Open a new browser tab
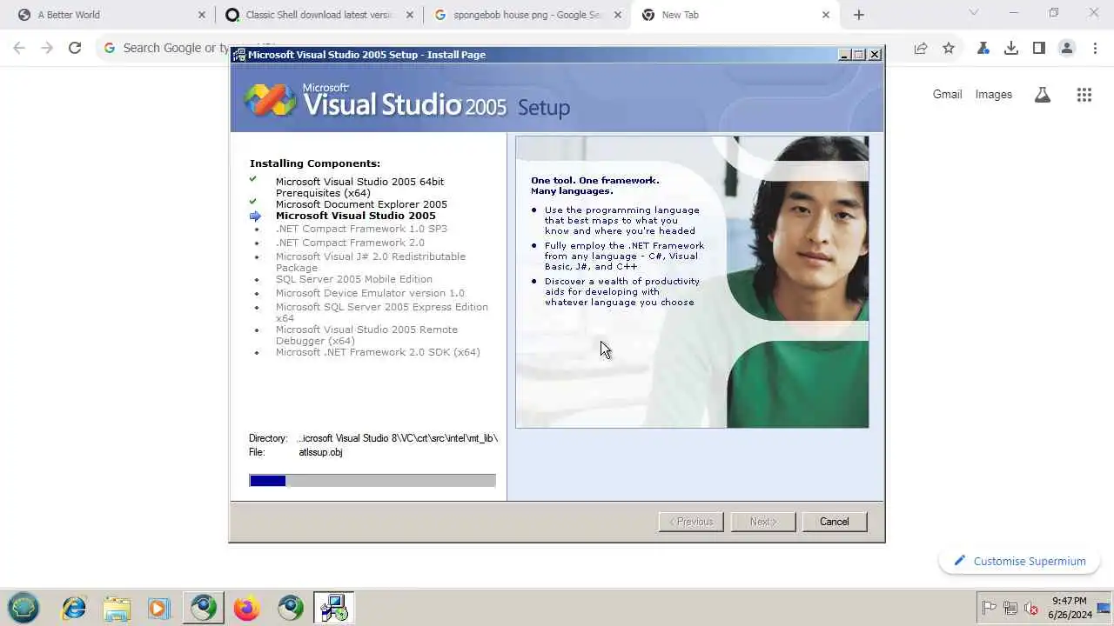This screenshot has width=1114, height=626. pyautogui.click(x=859, y=15)
